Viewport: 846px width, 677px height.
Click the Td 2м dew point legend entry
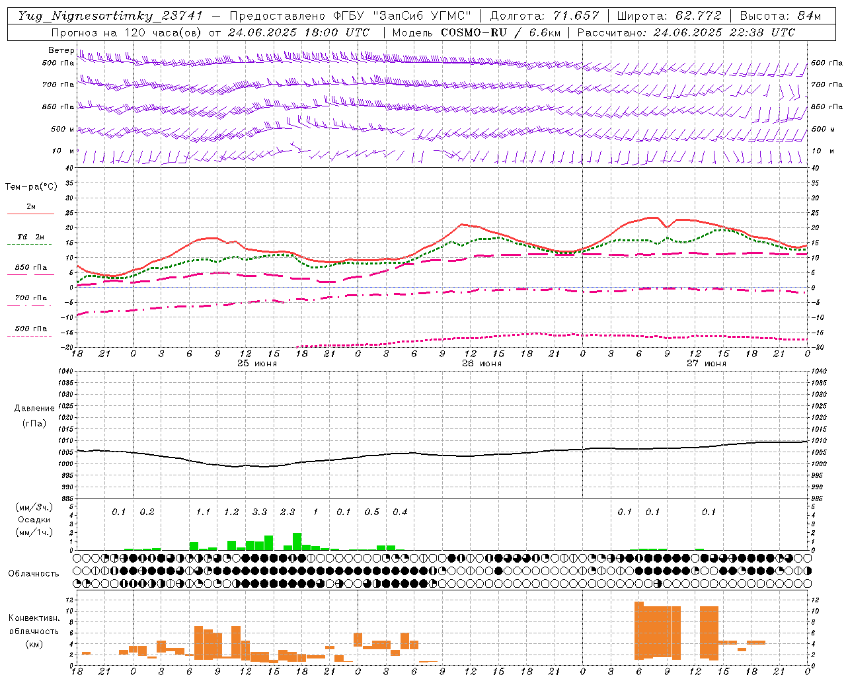point(30,237)
